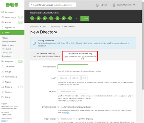This screenshot has width=144, height=123.
Task: Click the Endpoints sidebar icon
Action: (x=3, y=61)
